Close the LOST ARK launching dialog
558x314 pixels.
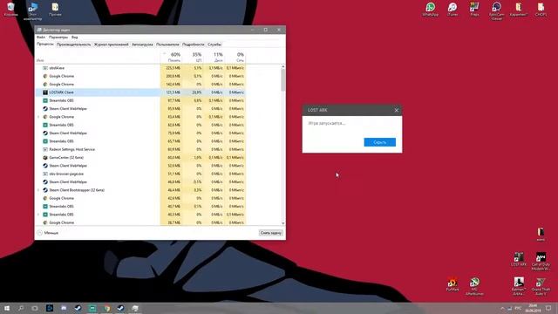coord(397,110)
